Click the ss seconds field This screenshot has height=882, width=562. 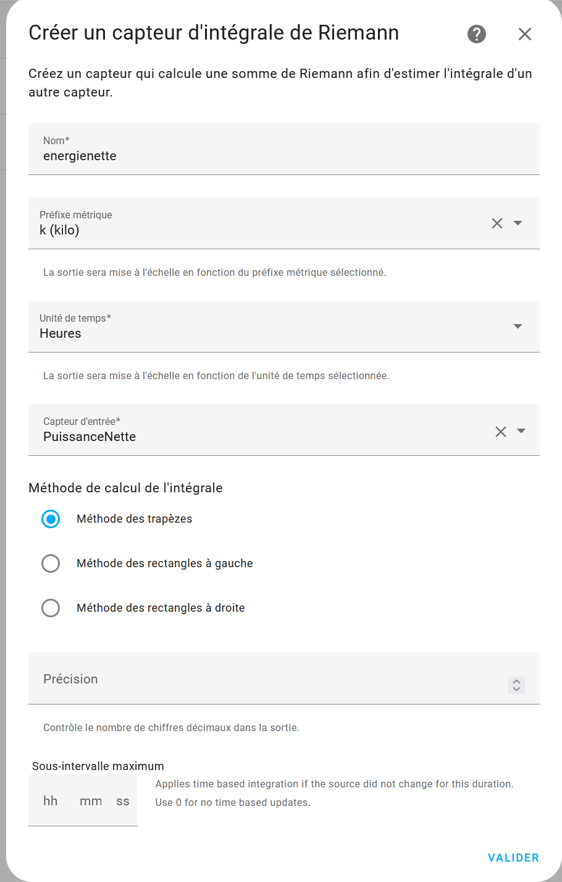coord(123,801)
